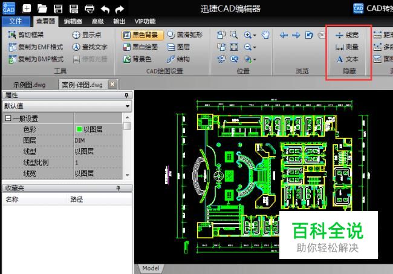
Task: Click the browse back left arrow
Action: 284,35
